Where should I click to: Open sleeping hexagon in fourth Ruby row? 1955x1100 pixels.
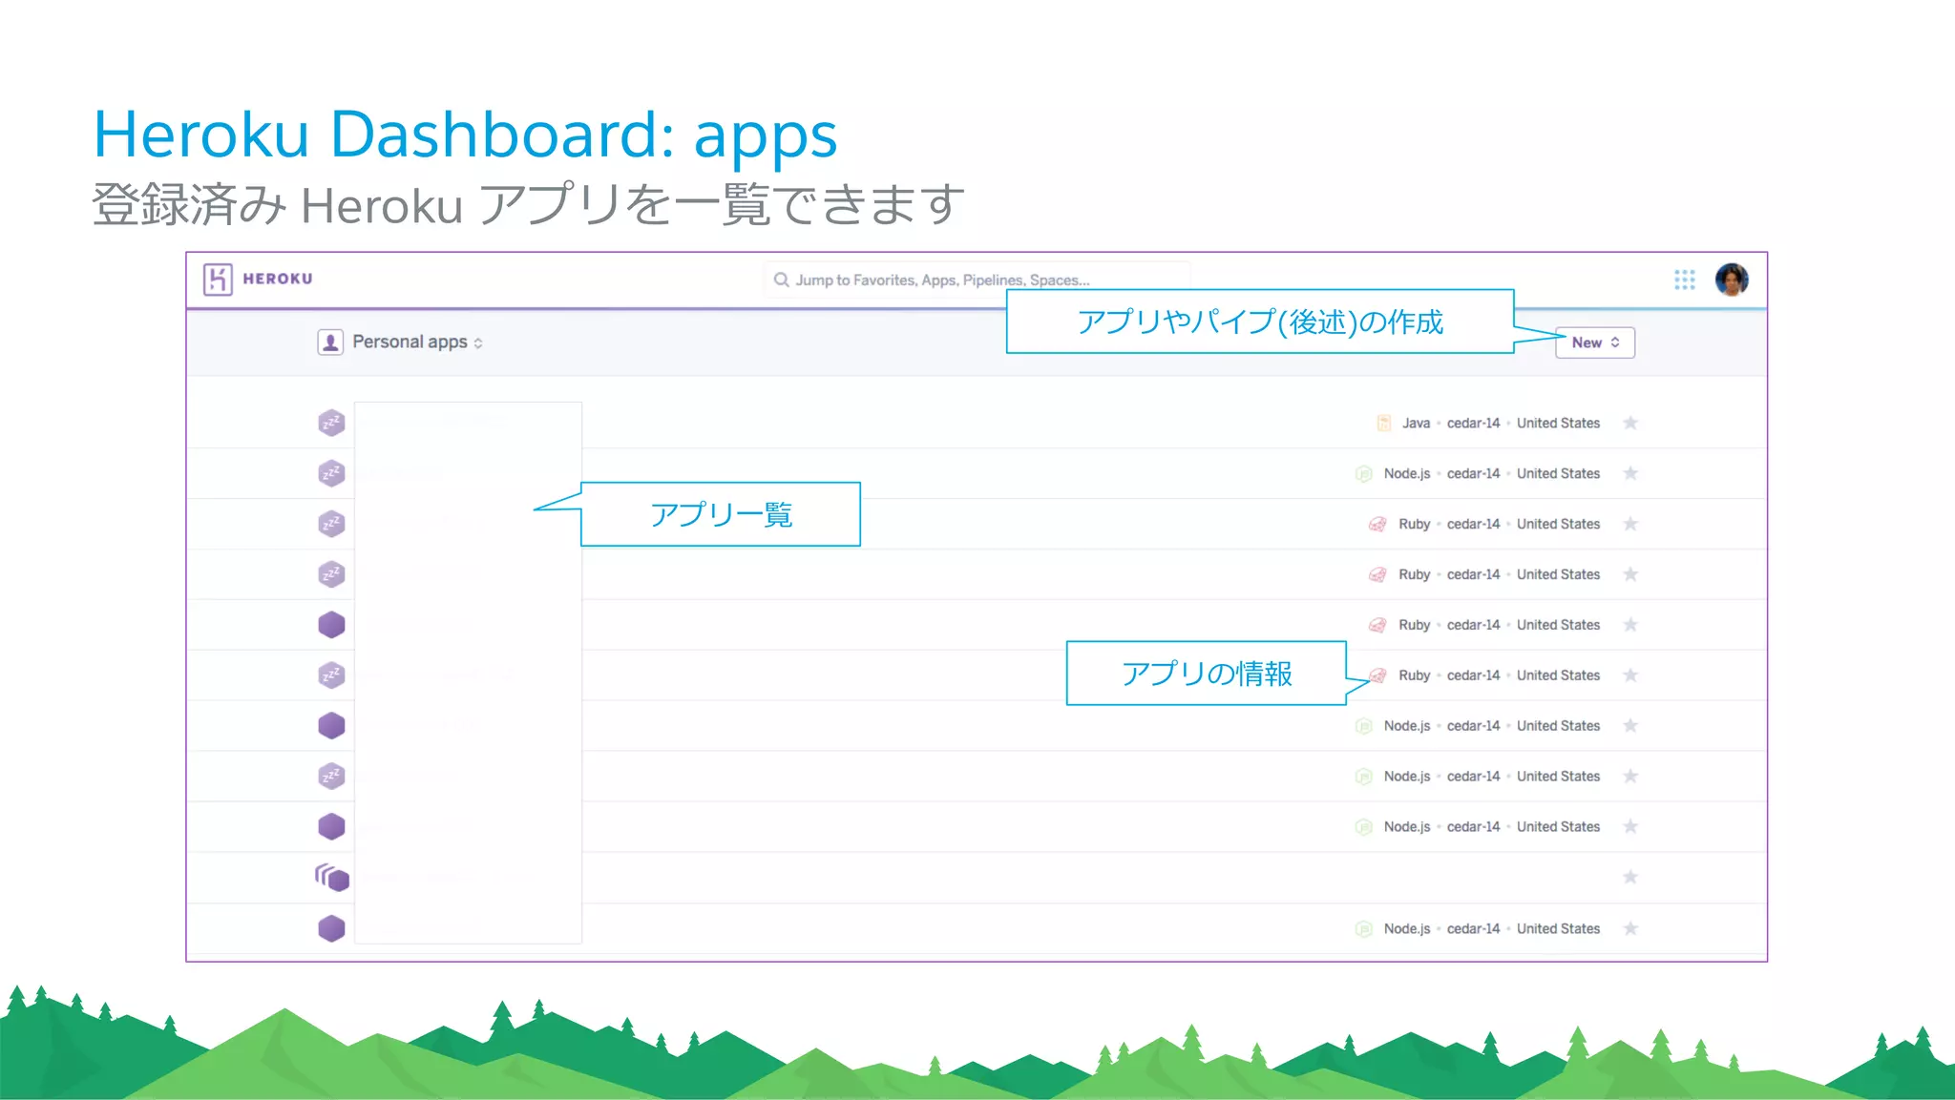click(x=331, y=675)
